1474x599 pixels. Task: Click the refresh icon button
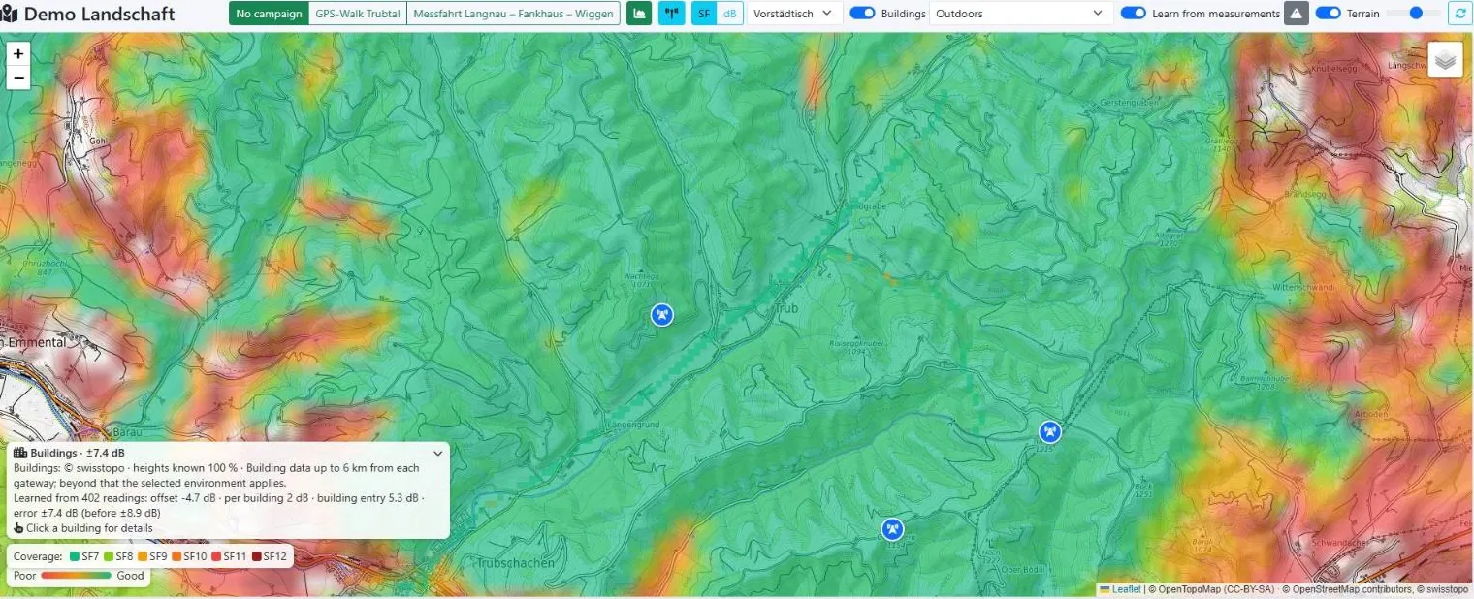1459,14
